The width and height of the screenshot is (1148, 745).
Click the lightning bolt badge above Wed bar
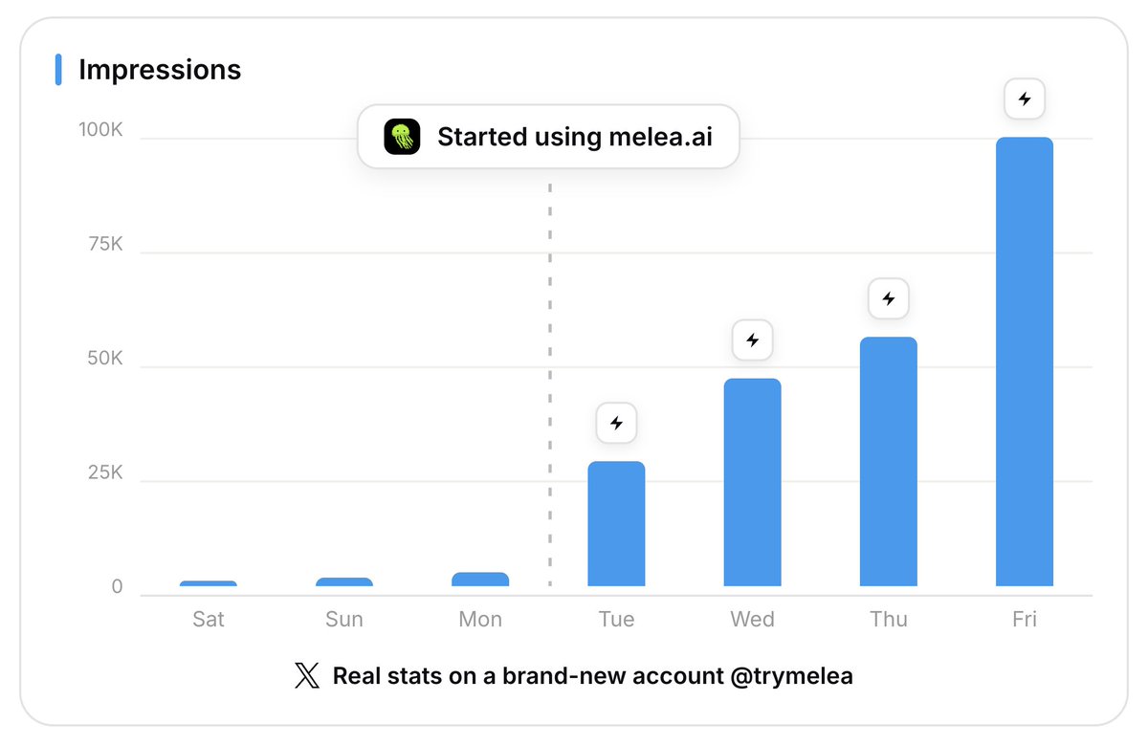coord(753,340)
